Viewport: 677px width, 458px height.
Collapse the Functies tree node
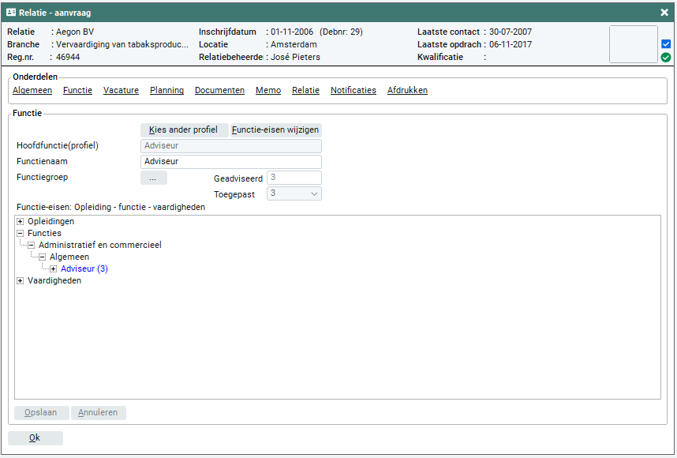coord(21,234)
